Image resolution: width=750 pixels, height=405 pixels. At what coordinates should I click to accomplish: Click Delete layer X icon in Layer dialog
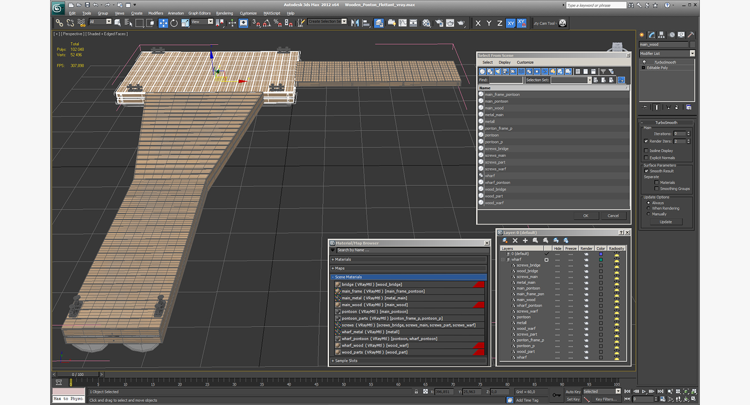click(x=515, y=240)
